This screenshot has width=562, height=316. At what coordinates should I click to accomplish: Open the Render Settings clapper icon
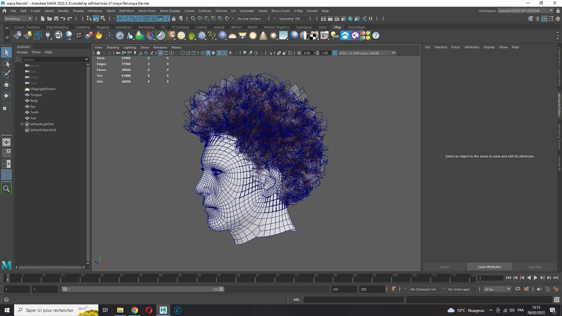pyautogui.click(x=344, y=19)
